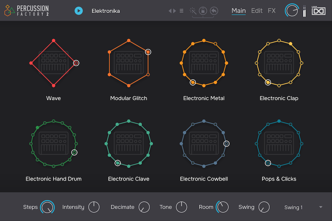
Task: Start playback with the blue play button
Action: point(78,11)
